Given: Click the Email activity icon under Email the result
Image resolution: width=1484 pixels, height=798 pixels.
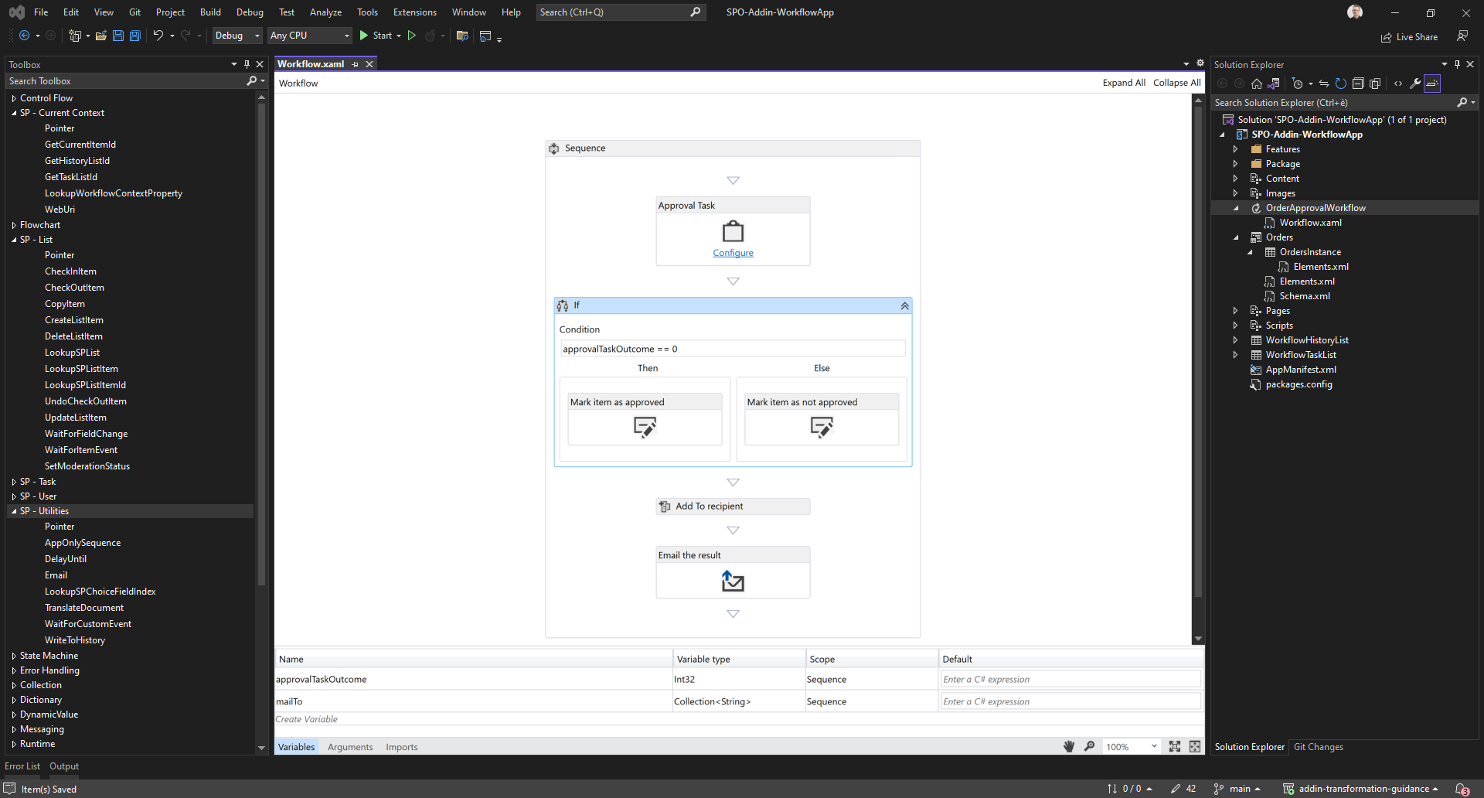Looking at the screenshot, I should pos(732,581).
